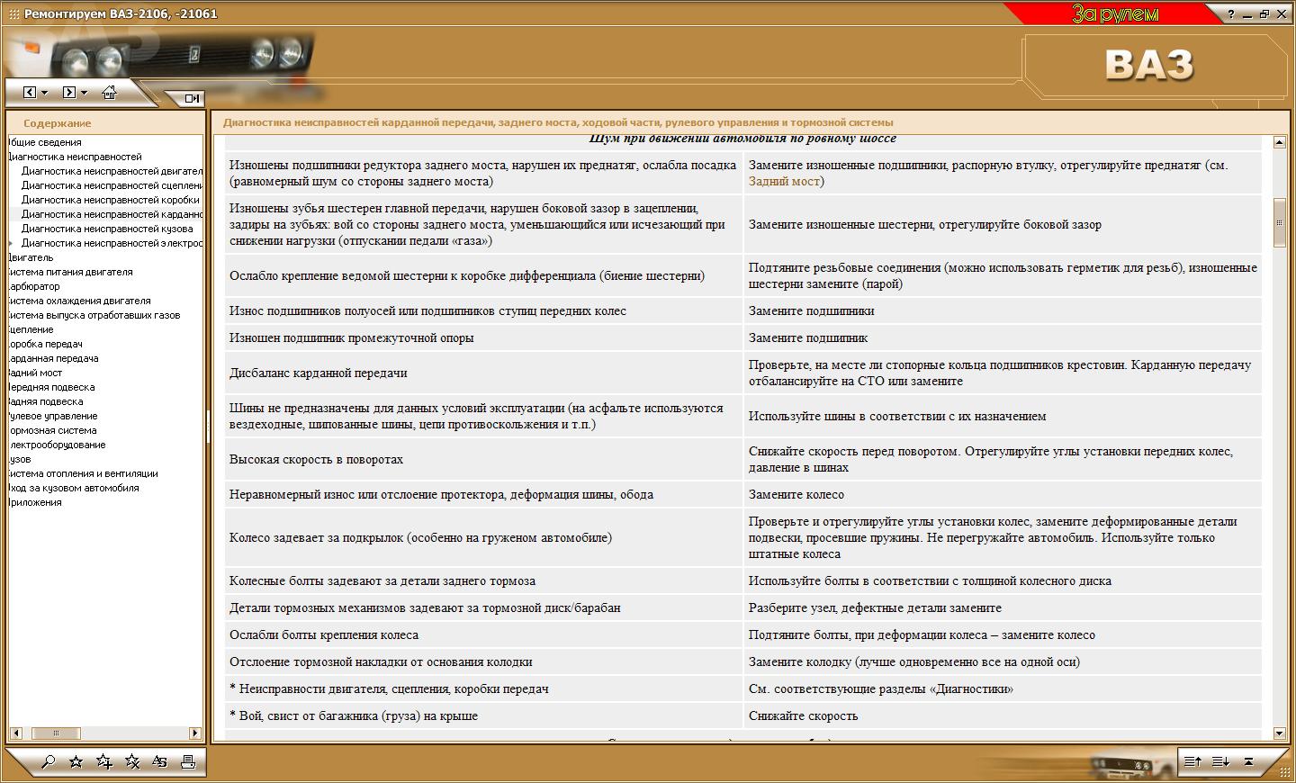The height and width of the screenshot is (783, 1296).
Task: Click the cell 'Ослабли болты крепления колеса'
Action: [x=324, y=634]
